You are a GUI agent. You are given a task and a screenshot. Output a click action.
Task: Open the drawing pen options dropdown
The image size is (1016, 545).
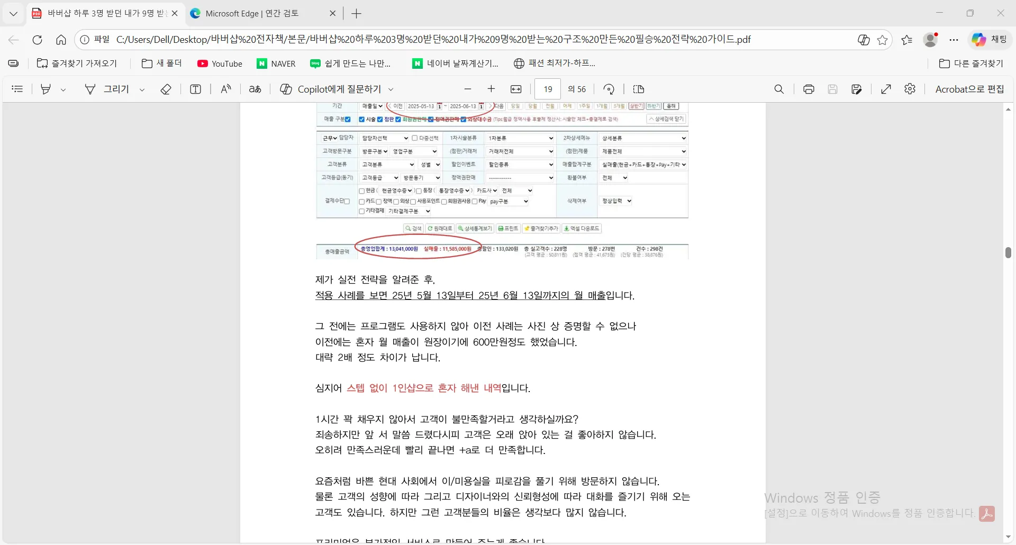[142, 89]
